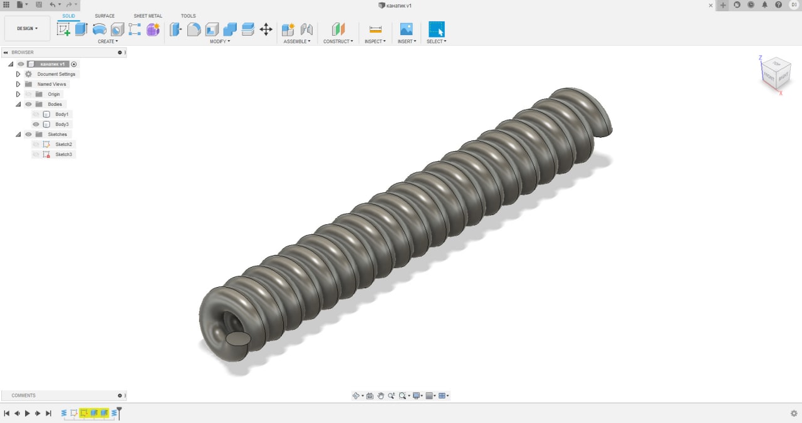
Task: Select Body3 in the browser
Action: [x=62, y=124]
